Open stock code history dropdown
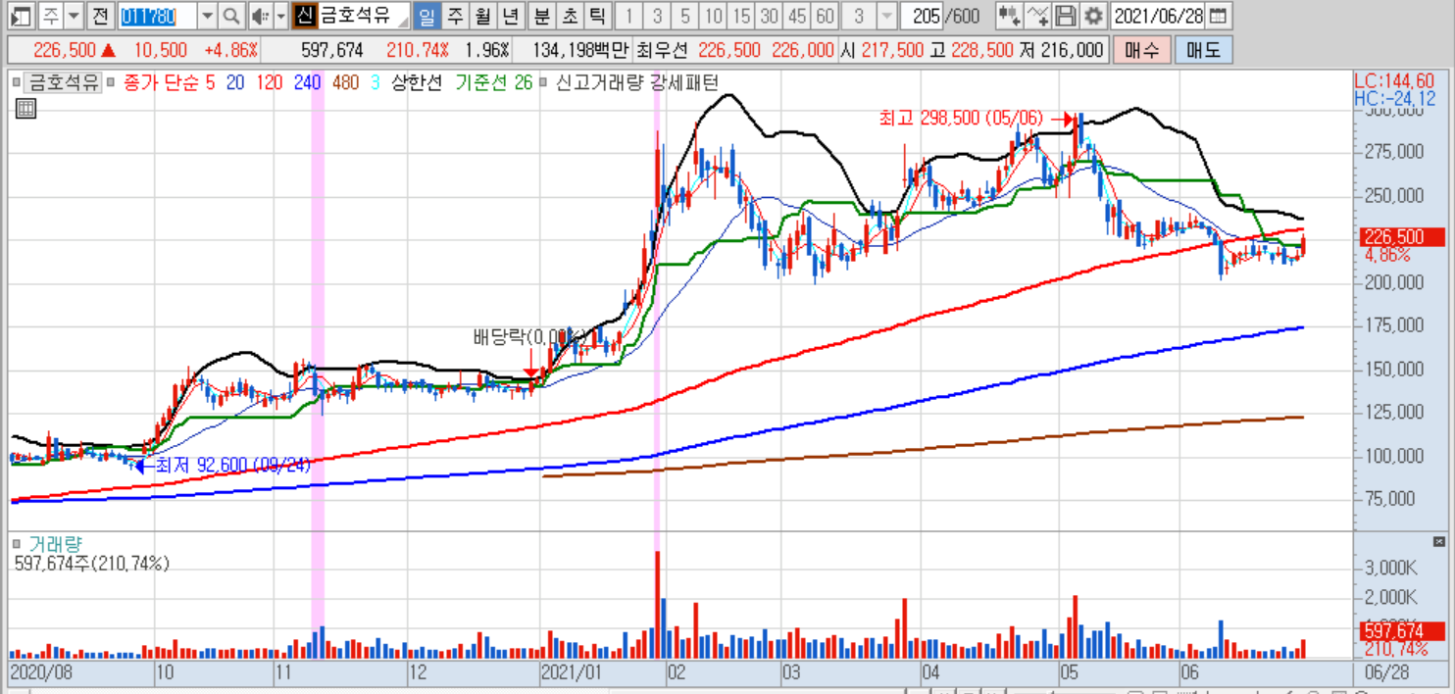 coord(207,16)
